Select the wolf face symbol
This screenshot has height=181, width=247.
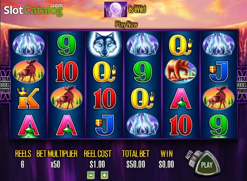(104, 44)
